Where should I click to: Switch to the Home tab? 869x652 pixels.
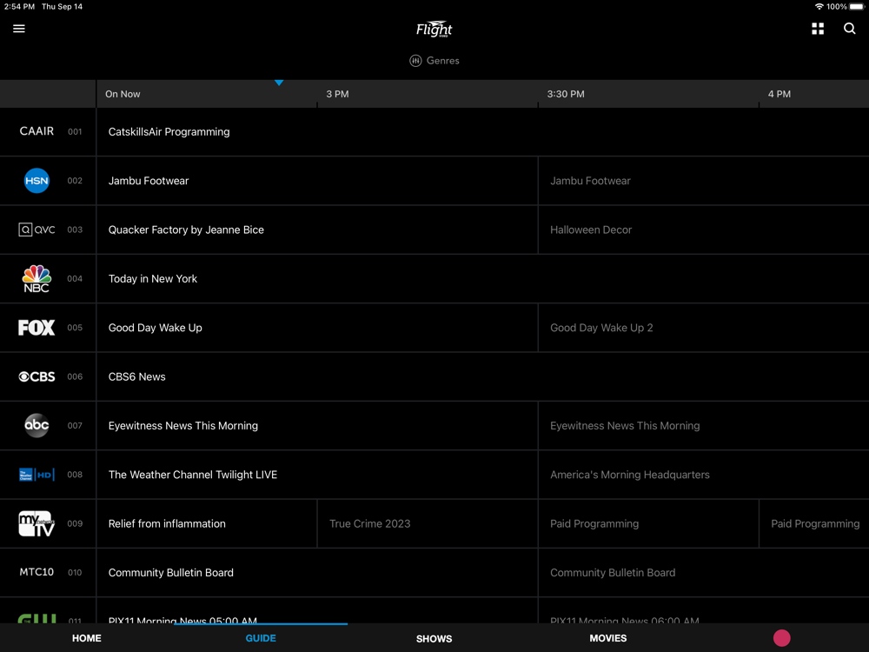tap(86, 638)
